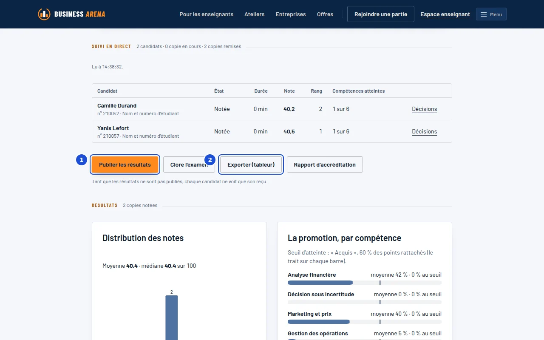Image resolution: width=544 pixels, height=340 pixels.
Task: Go to the Ateliers nav item
Action: point(254,14)
